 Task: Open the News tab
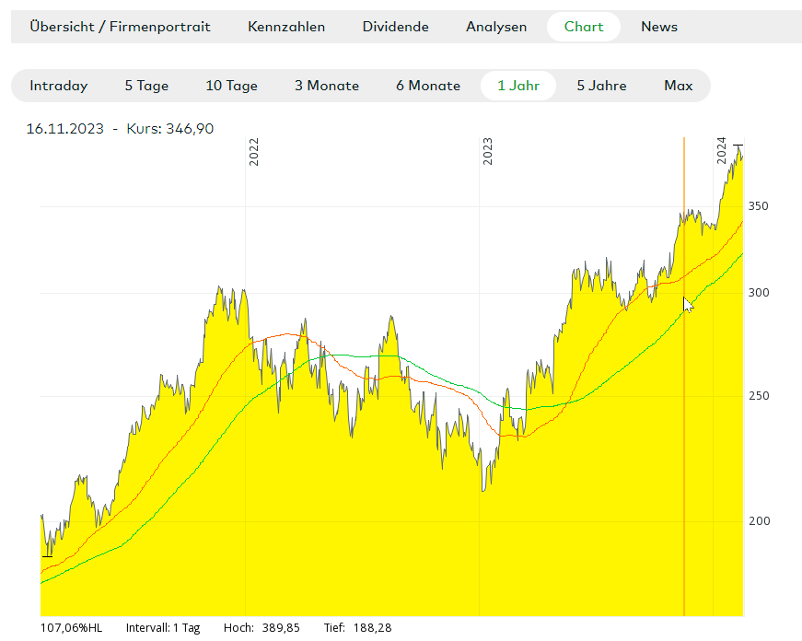pos(659,27)
